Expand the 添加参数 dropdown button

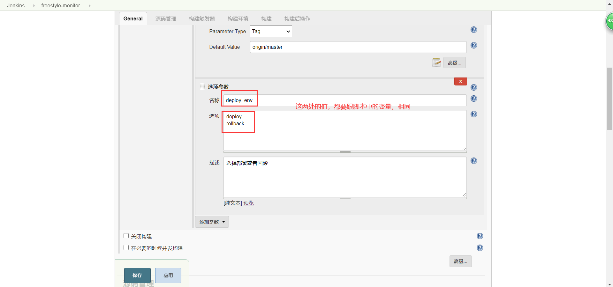[212, 222]
